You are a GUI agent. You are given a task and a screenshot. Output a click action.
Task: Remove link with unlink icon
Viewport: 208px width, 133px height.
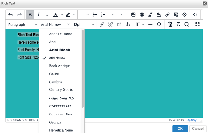pos(110,25)
